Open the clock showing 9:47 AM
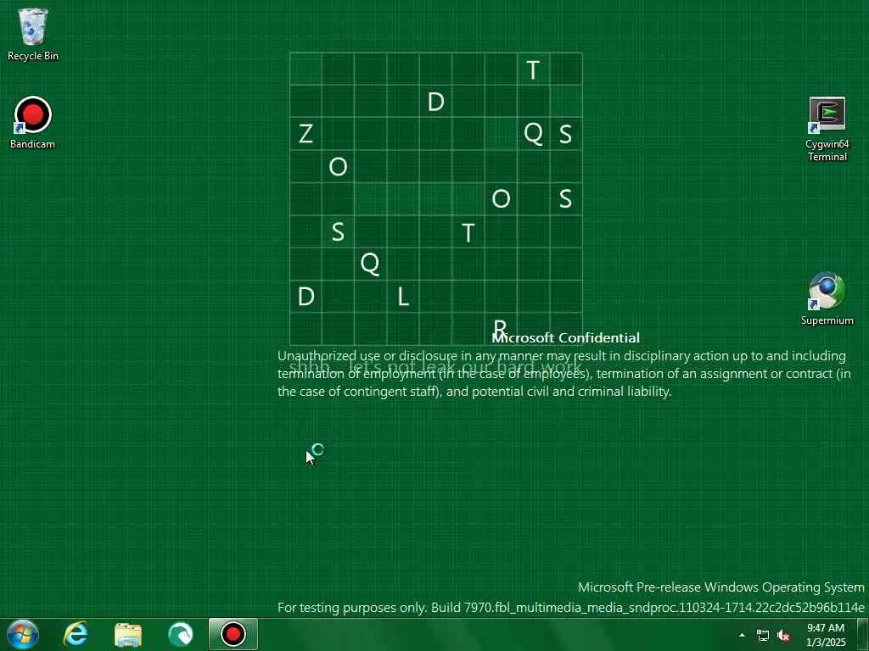 (x=826, y=635)
